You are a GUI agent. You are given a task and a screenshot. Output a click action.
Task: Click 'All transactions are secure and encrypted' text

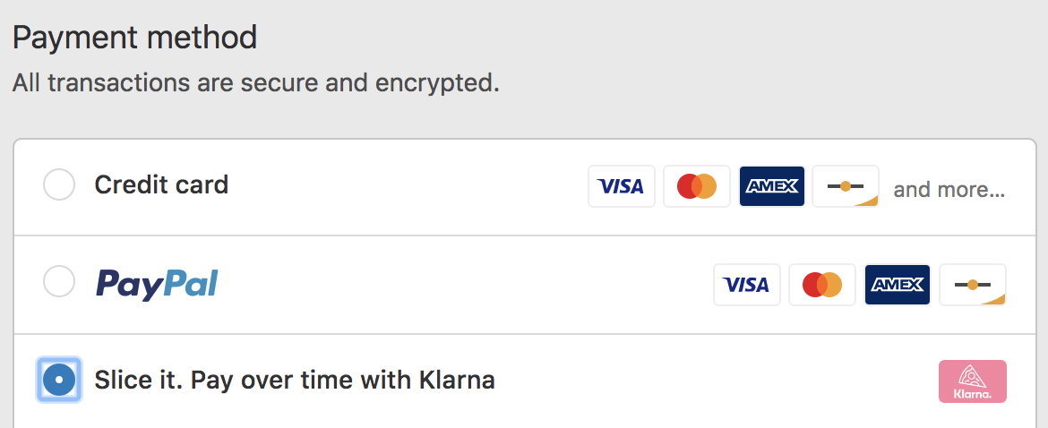click(256, 83)
